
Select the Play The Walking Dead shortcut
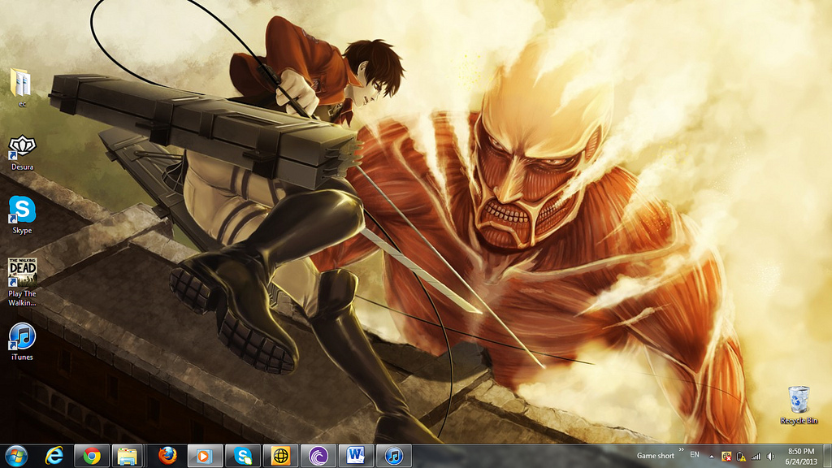coord(22,282)
